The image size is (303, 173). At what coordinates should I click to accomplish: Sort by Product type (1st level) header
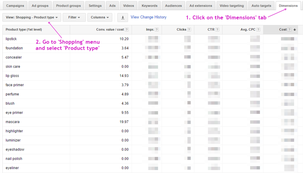tap(24, 30)
